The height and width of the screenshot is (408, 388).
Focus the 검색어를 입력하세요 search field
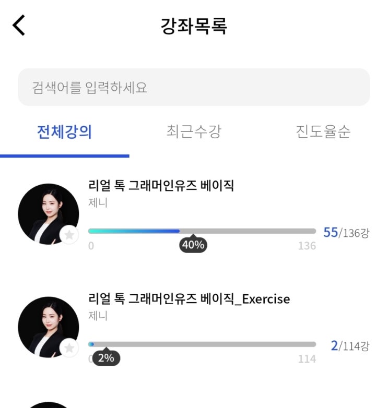pyautogui.click(x=194, y=87)
